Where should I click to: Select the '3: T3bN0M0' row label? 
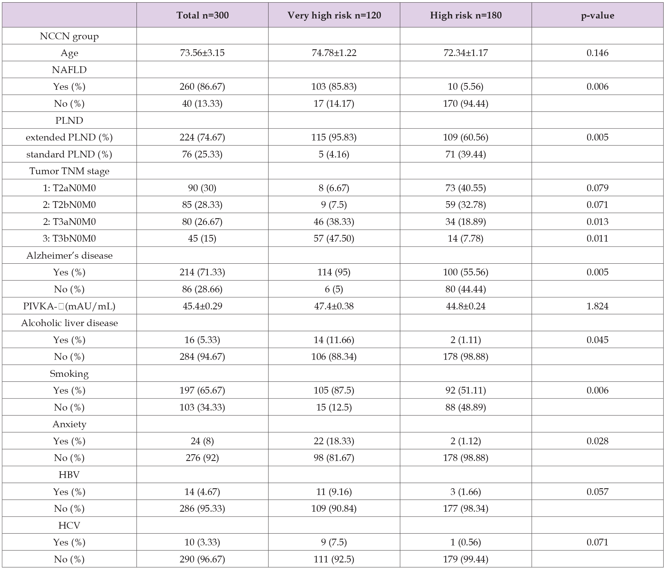coord(69,238)
